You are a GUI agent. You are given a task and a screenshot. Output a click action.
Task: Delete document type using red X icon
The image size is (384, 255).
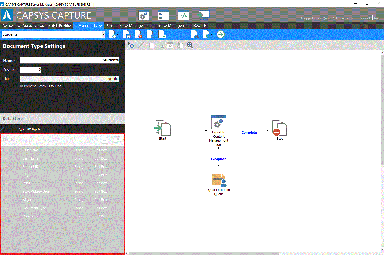pyautogui.click(x=138, y=34)
